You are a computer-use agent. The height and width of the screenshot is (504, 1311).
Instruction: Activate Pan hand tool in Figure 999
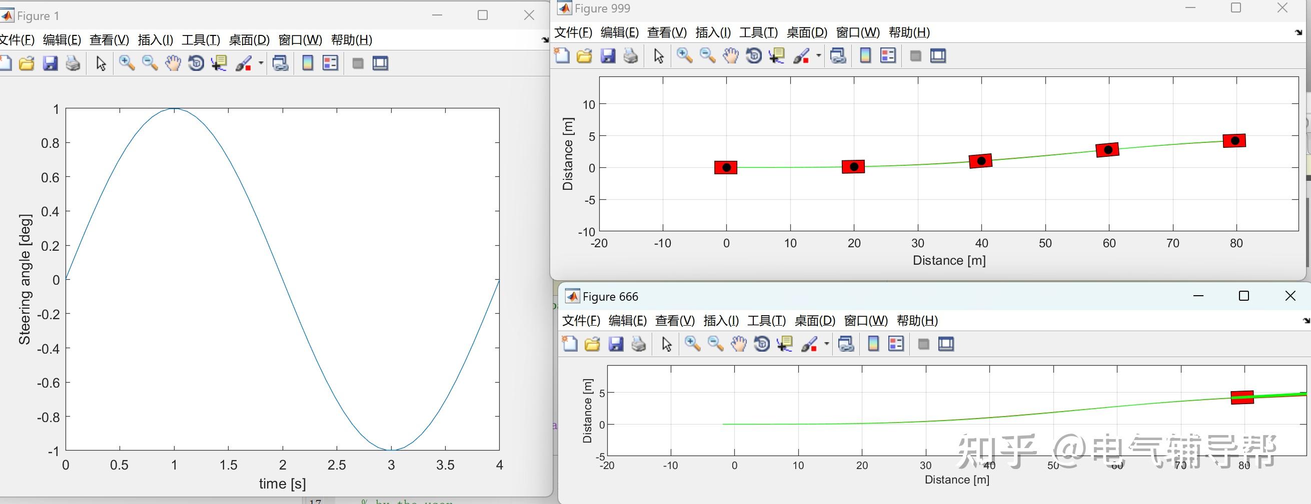pos(730,56)
